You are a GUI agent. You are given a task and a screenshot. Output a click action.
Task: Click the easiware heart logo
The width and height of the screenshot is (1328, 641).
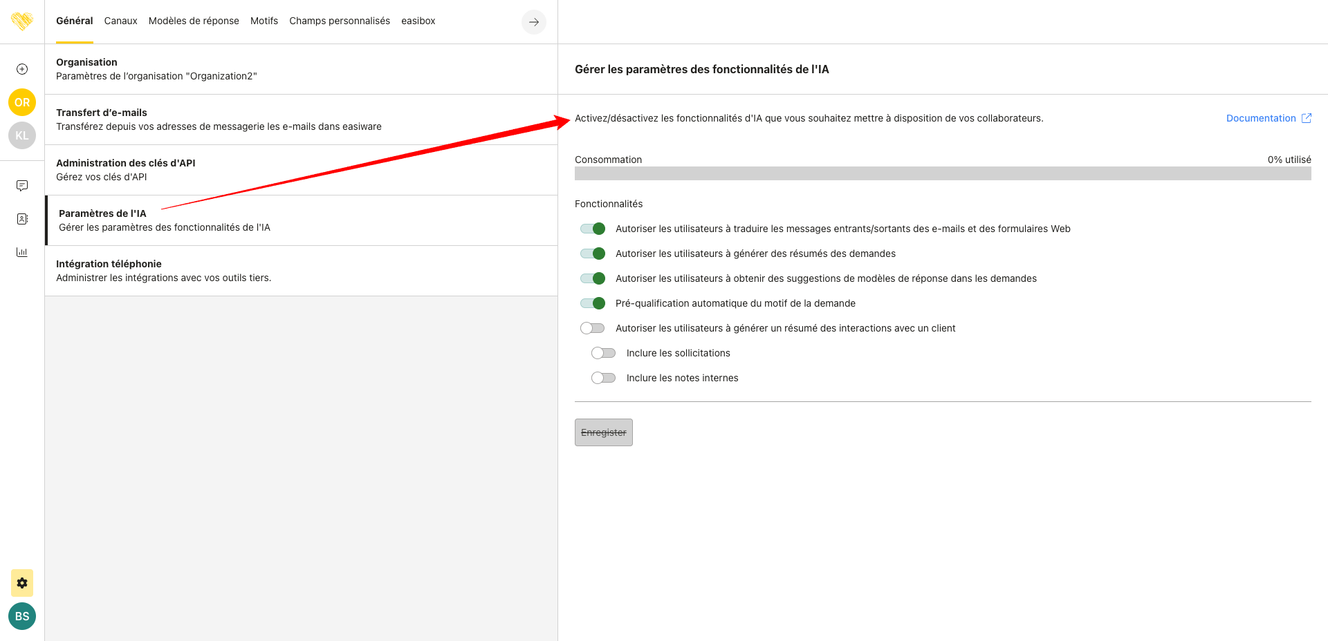click(x=22, y=21)
